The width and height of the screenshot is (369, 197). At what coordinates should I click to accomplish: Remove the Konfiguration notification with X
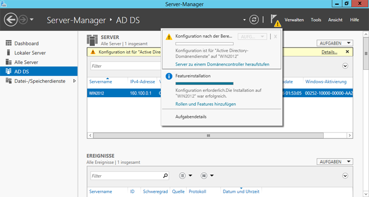(275, 36)
